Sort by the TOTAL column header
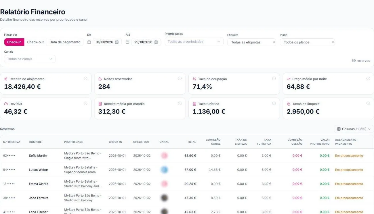Viewport: 374px width, 214px height. [x=192, y=142]
